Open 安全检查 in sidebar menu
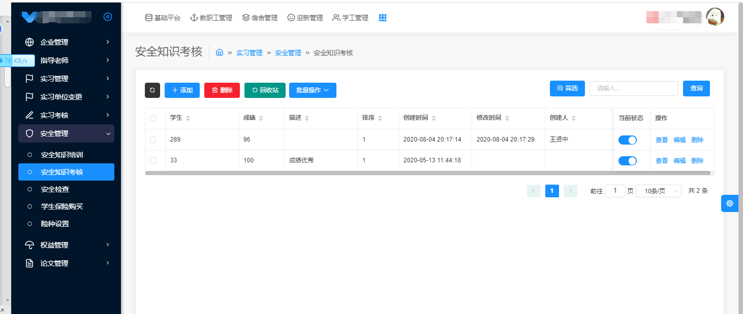 [x=55, y=189]
